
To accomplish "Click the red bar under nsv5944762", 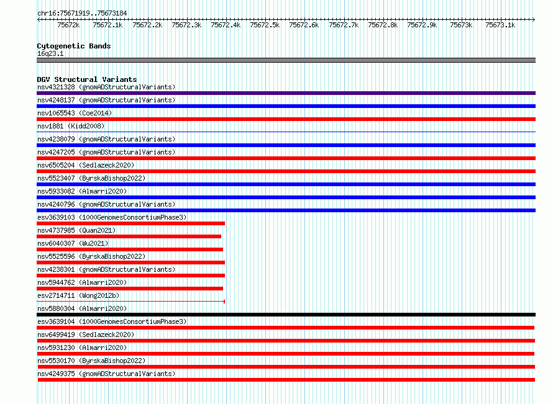I will tap(130, 289).
